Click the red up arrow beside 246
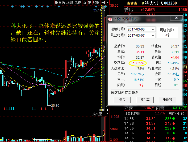The image size is (188, 142). [174, 124]
